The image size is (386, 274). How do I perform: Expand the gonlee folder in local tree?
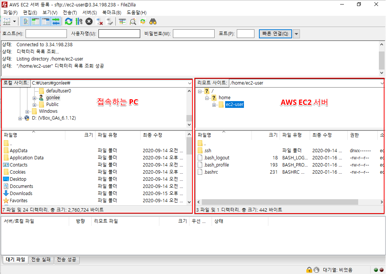34,98
